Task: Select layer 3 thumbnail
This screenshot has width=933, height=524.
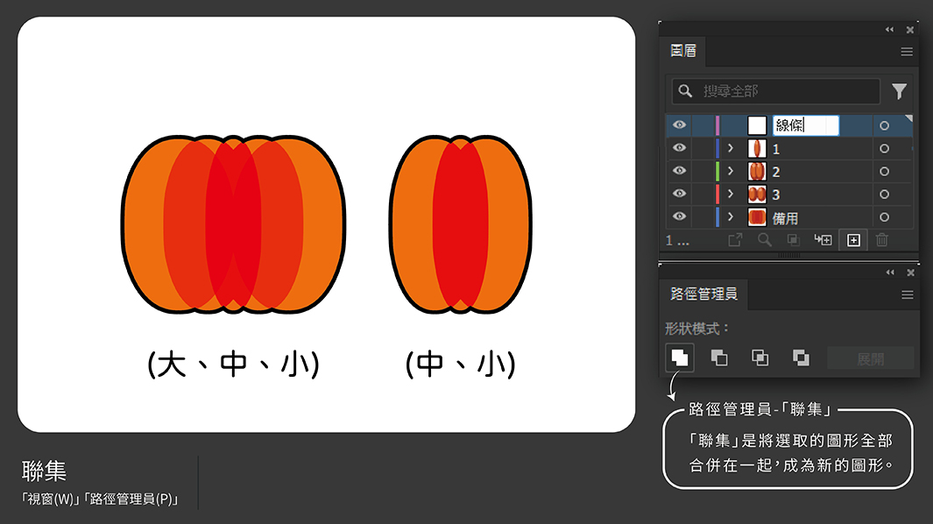Action: tap(757, 195)
